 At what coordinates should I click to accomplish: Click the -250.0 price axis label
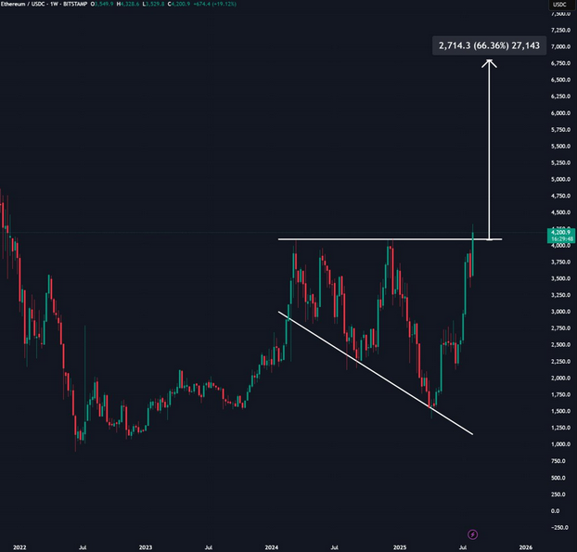click(x=559, y=528)
